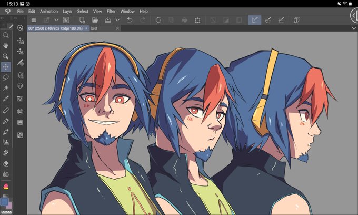Viewport: 358px width, 215px height.
Task: Open the File menu
Action: [20, 11]
